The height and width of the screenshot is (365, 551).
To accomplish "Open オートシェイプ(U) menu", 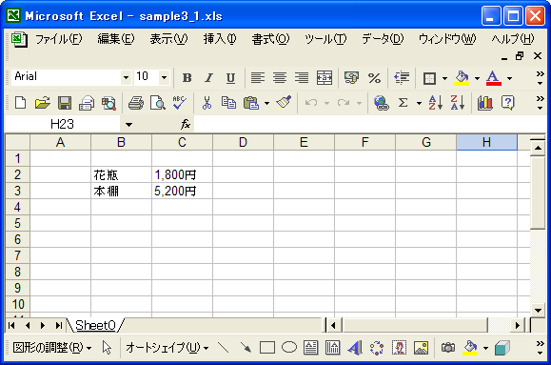I will click(167, 348).
